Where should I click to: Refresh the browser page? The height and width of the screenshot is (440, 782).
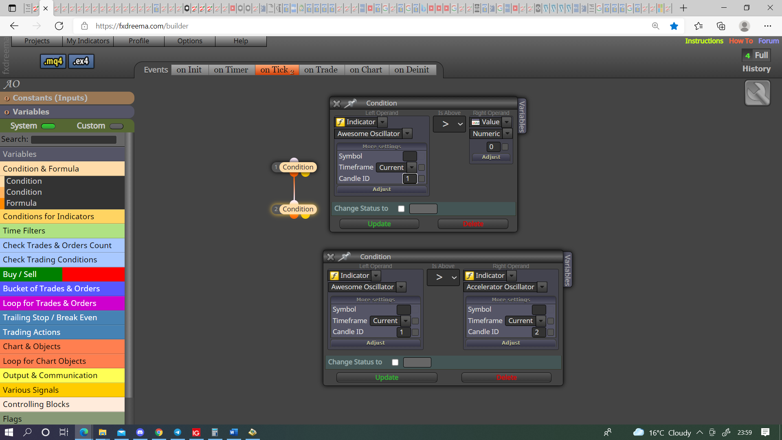coord(59,26)
